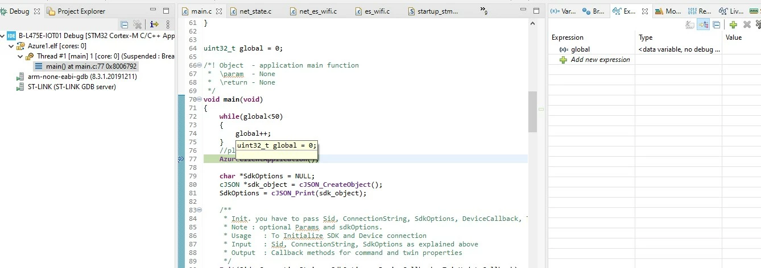
Task: Click Show Type Names icon in Expressions
Action: tap(690, 24)
